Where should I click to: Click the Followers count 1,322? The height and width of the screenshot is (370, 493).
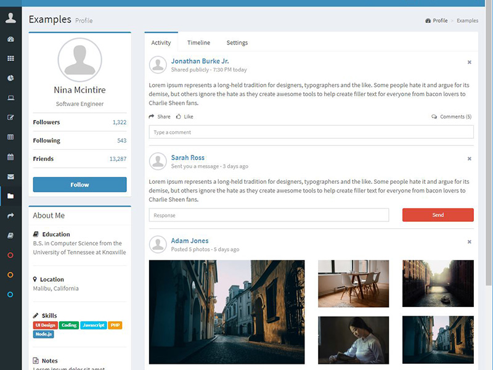[x=120, y=122]
